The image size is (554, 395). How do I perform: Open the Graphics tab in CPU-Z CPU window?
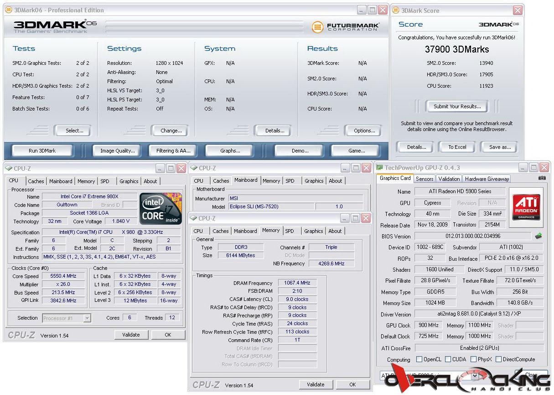point(129,181)
